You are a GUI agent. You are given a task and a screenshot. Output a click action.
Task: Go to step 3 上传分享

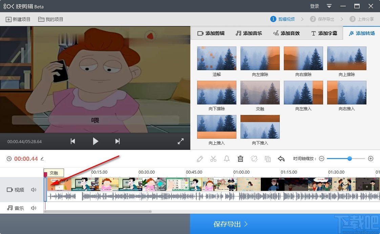(x=362, y=19)
